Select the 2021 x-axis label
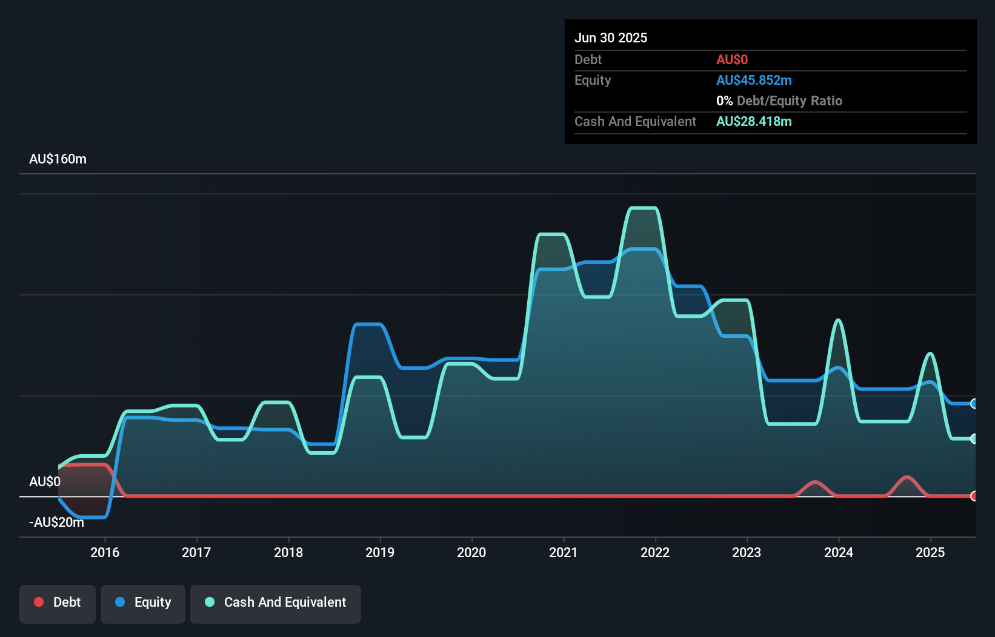This screenshot has width=995, height=637. (x=564, y=552)
